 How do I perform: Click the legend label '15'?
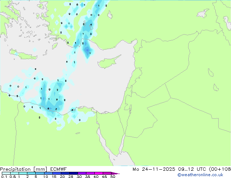coord(54,177)
